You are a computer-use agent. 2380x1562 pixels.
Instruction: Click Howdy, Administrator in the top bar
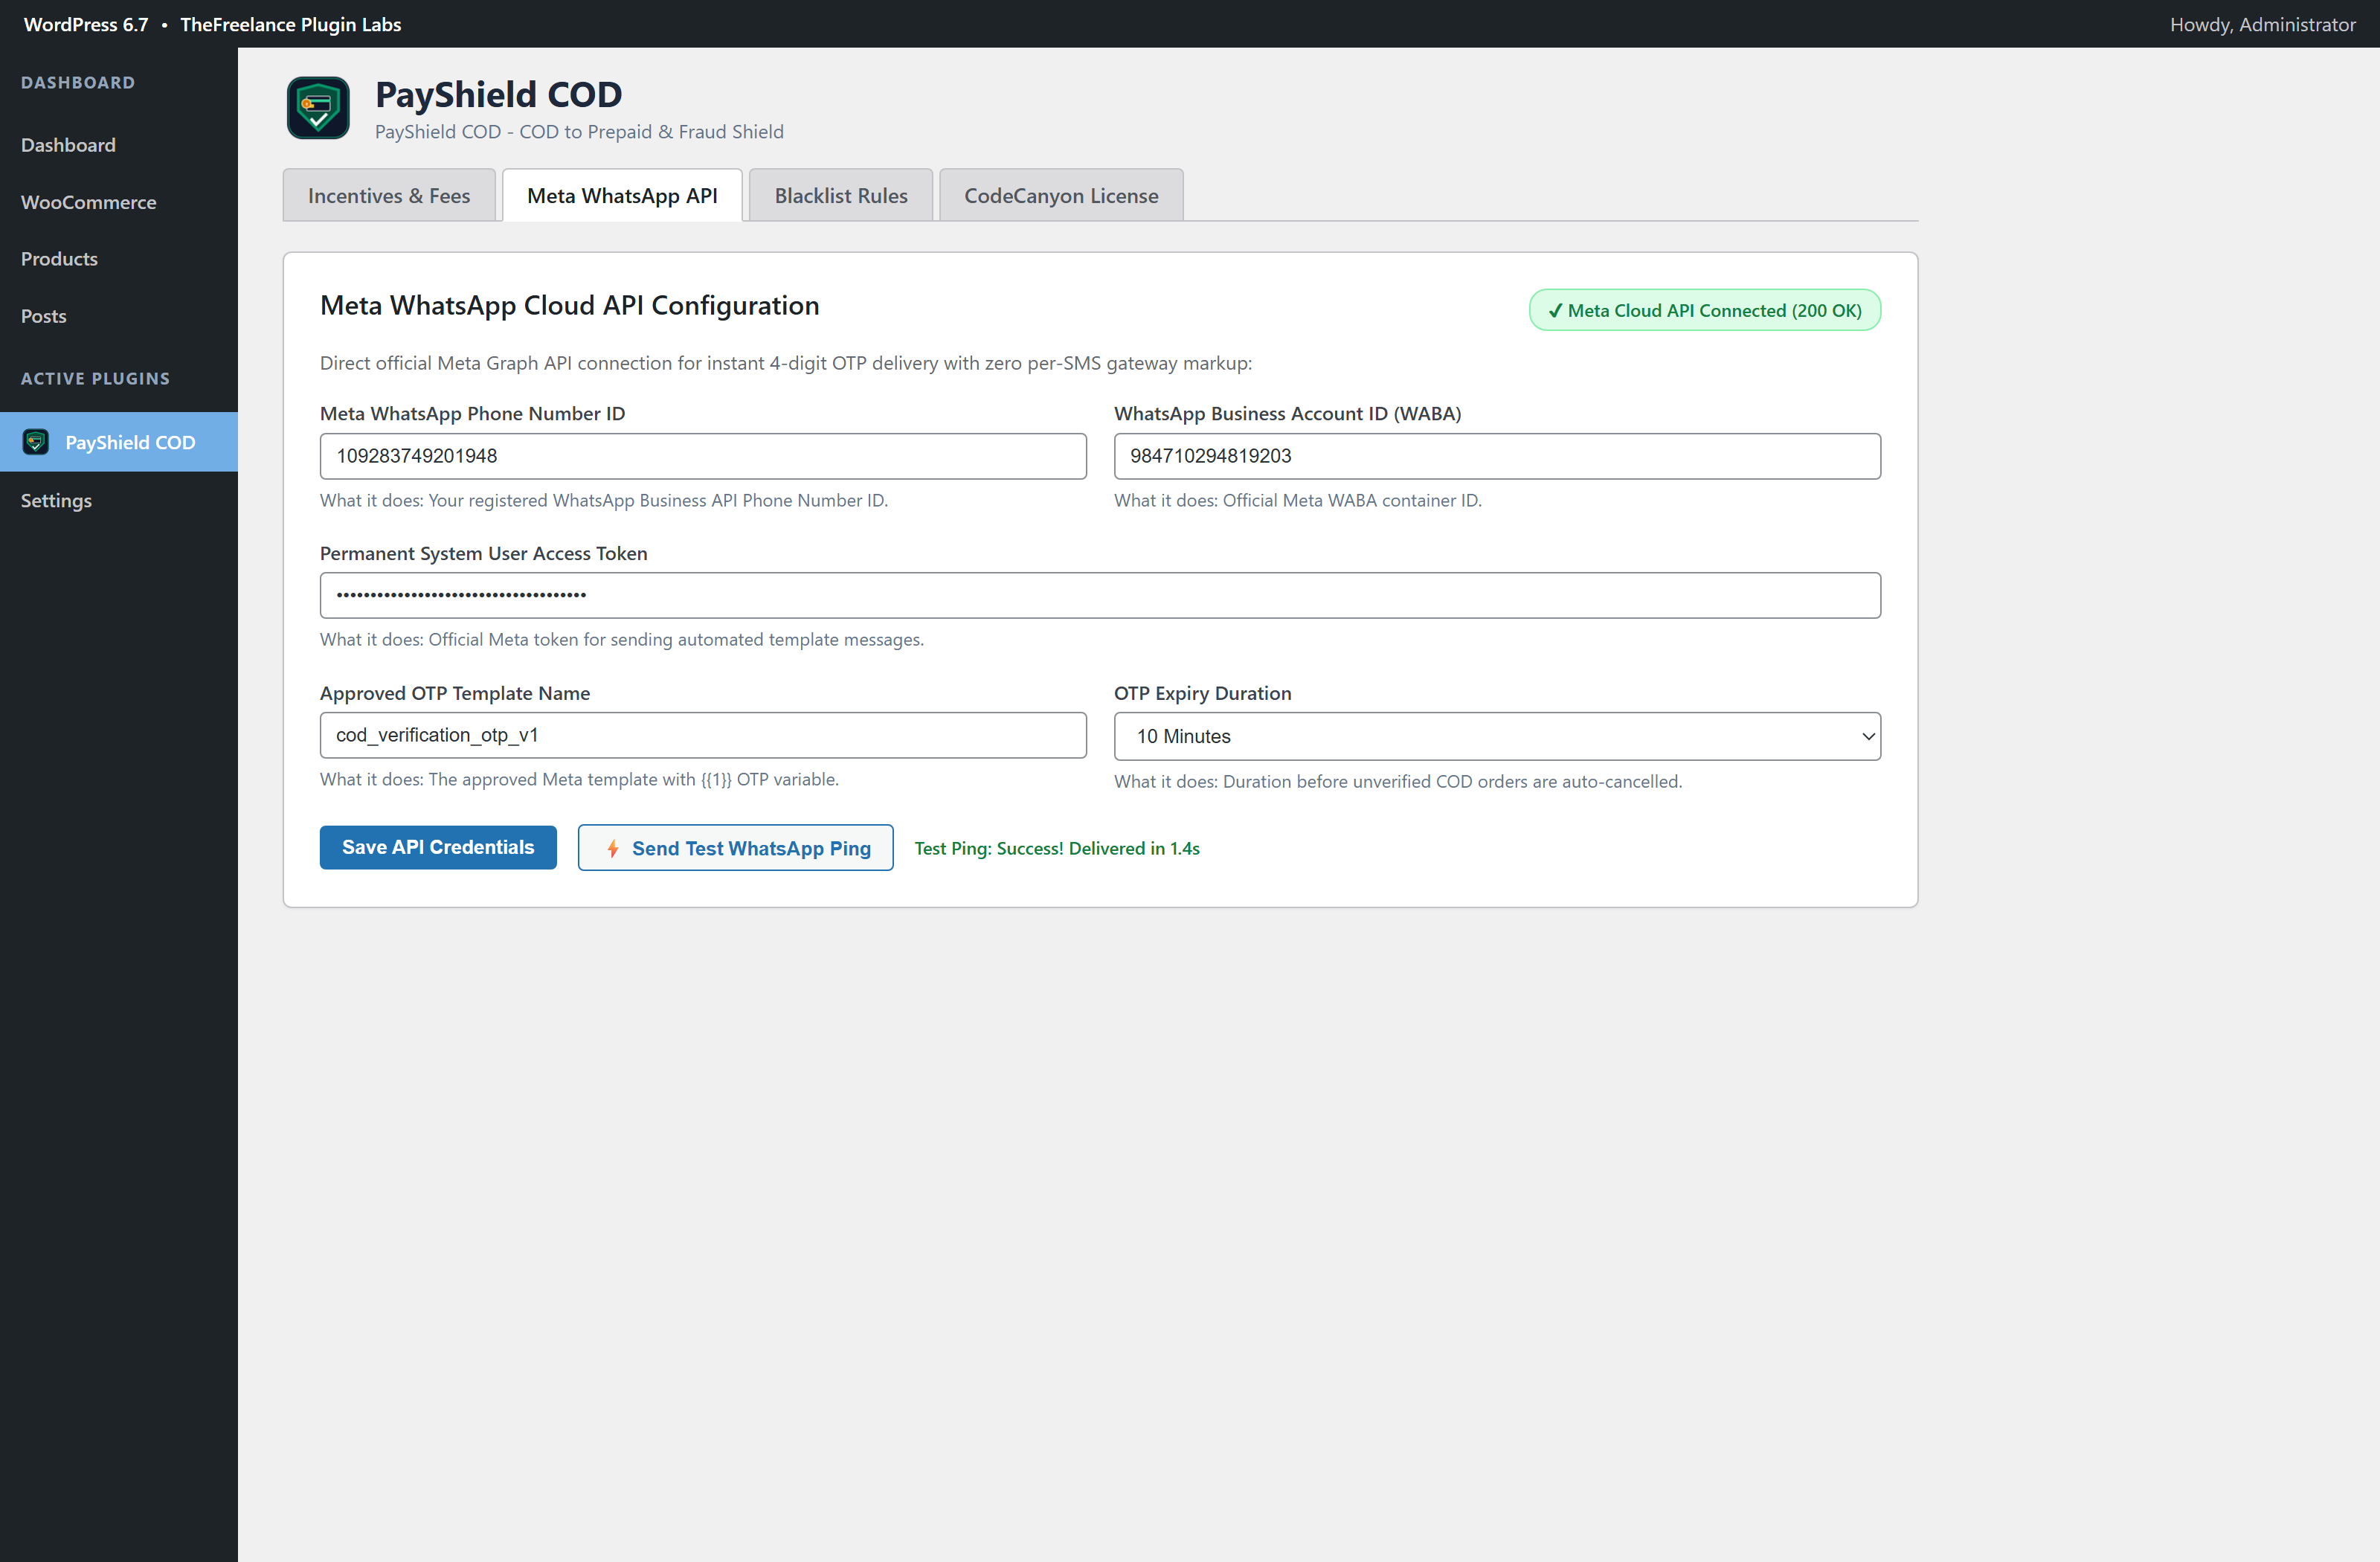click(2262, 24)
